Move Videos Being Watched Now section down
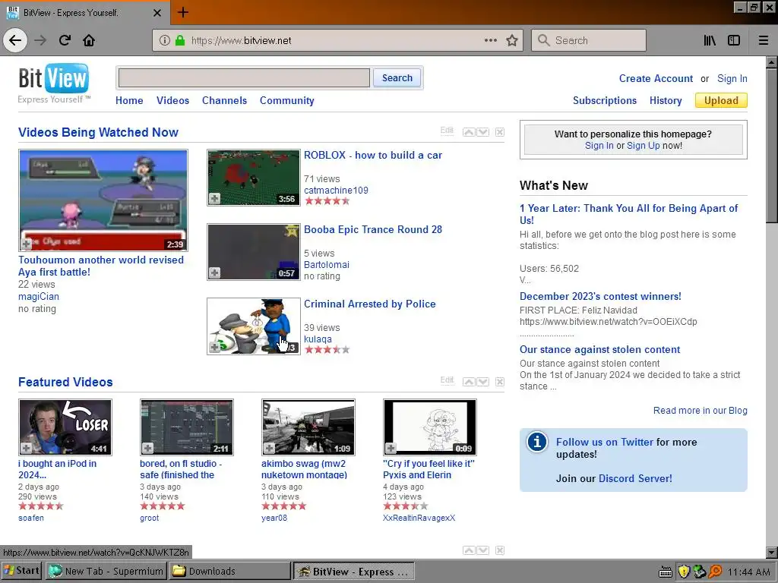Image resolution: width=778 pixels, height=583 pixels. (482, 132)
